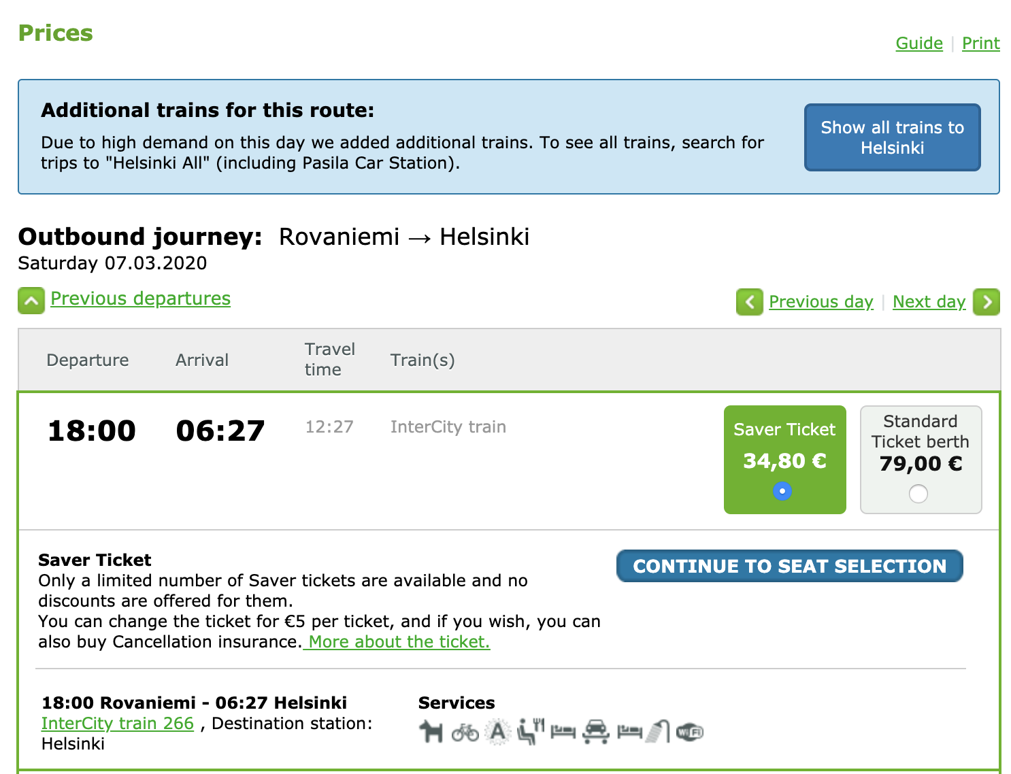Viewport: 1011px width, 774px height.
Task: Click the allergy 'A' service icon
Action: point(498,732)
